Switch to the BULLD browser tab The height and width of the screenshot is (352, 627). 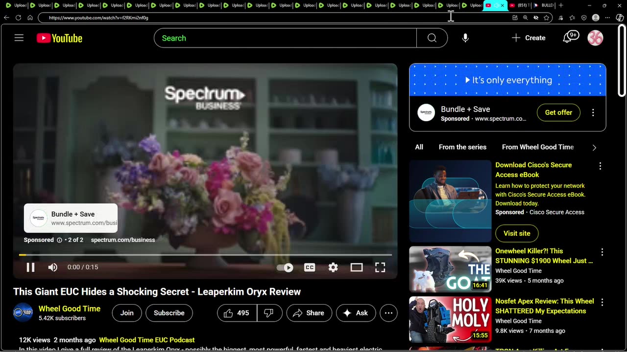coord(543,5)
